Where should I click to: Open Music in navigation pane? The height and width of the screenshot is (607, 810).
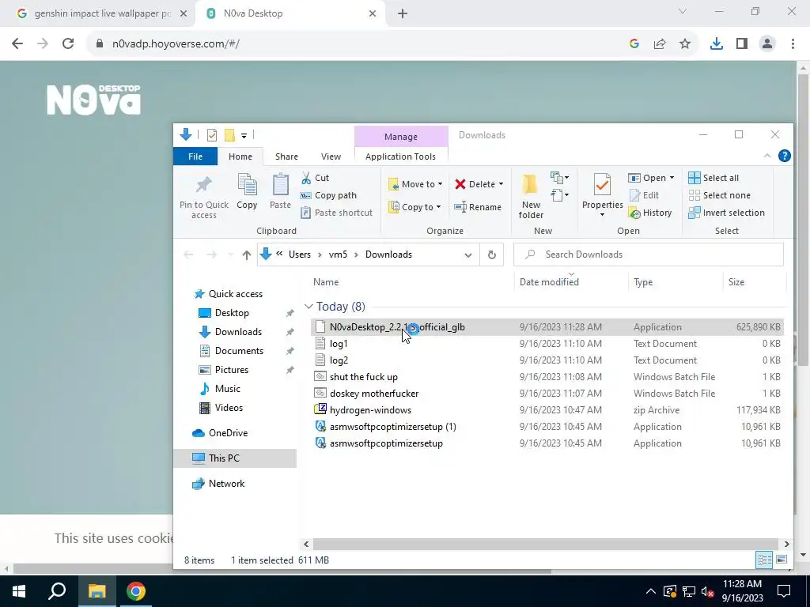pyautogui.click(x=227, y=389)
